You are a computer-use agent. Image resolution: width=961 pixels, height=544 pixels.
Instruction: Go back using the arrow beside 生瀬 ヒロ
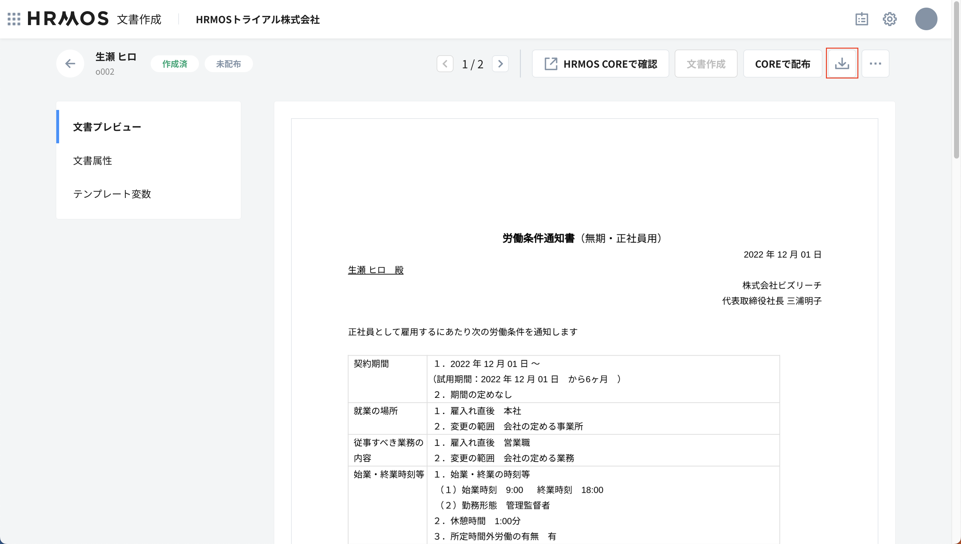(x=70, y=63)
